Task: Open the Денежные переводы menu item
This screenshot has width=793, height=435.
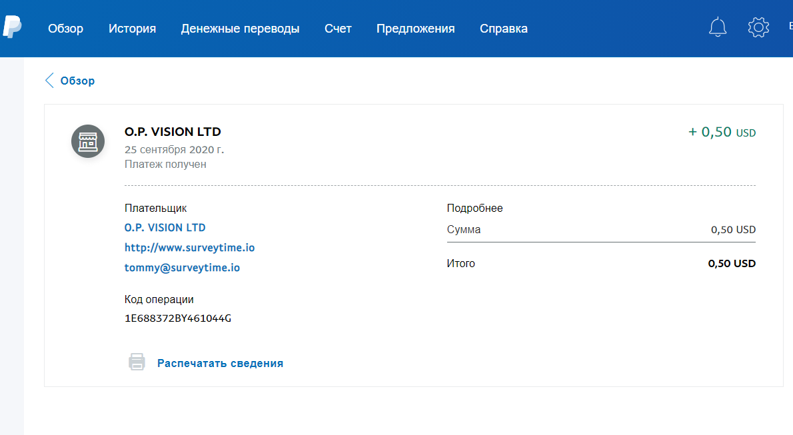Action: pyautogui.click(x=240, y=29)
